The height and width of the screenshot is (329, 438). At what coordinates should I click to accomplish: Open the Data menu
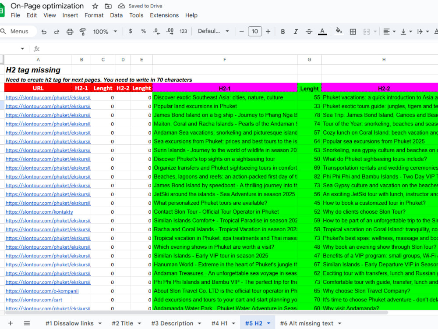coord(116,15)
